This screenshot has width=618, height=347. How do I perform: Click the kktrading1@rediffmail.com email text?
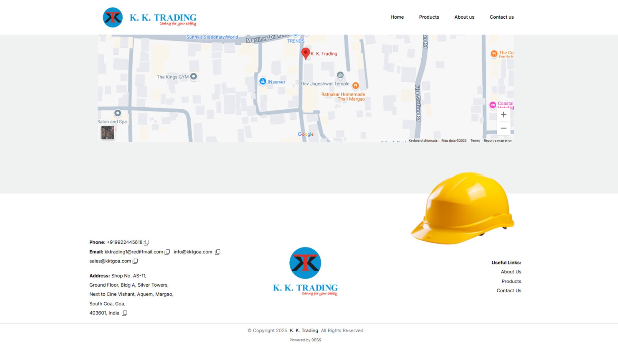pos(134,252)
